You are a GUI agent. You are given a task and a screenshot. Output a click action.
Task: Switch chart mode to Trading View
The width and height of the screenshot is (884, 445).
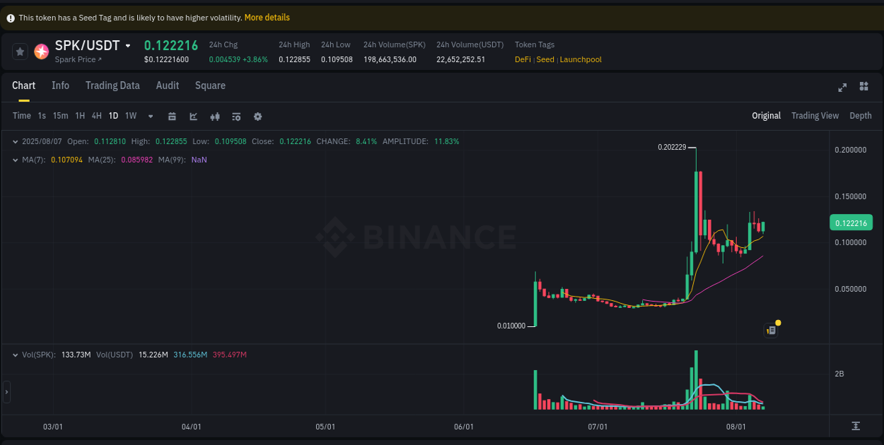(815, 115)
